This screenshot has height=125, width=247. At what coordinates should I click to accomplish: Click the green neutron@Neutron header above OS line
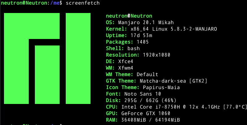tap(129, 16)
